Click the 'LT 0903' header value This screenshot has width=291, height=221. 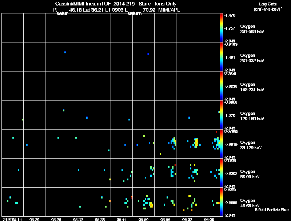click(115, 10)
